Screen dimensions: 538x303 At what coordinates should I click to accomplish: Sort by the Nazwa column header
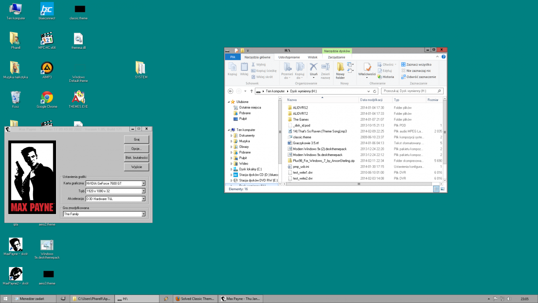point(322,100)
